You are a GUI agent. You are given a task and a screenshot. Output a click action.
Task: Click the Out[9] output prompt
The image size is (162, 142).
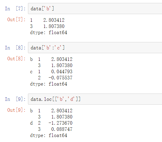[16, 110]
